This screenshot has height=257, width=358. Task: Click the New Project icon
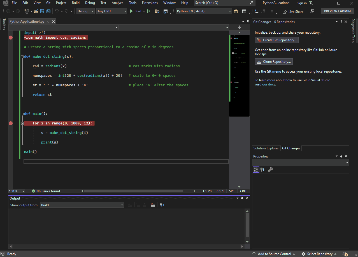[x=27, y=11]
